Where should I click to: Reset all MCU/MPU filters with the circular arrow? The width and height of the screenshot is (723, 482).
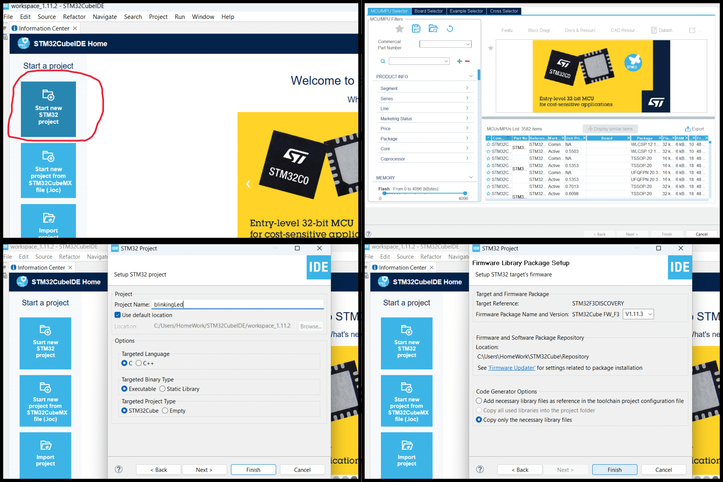point(450,29)
